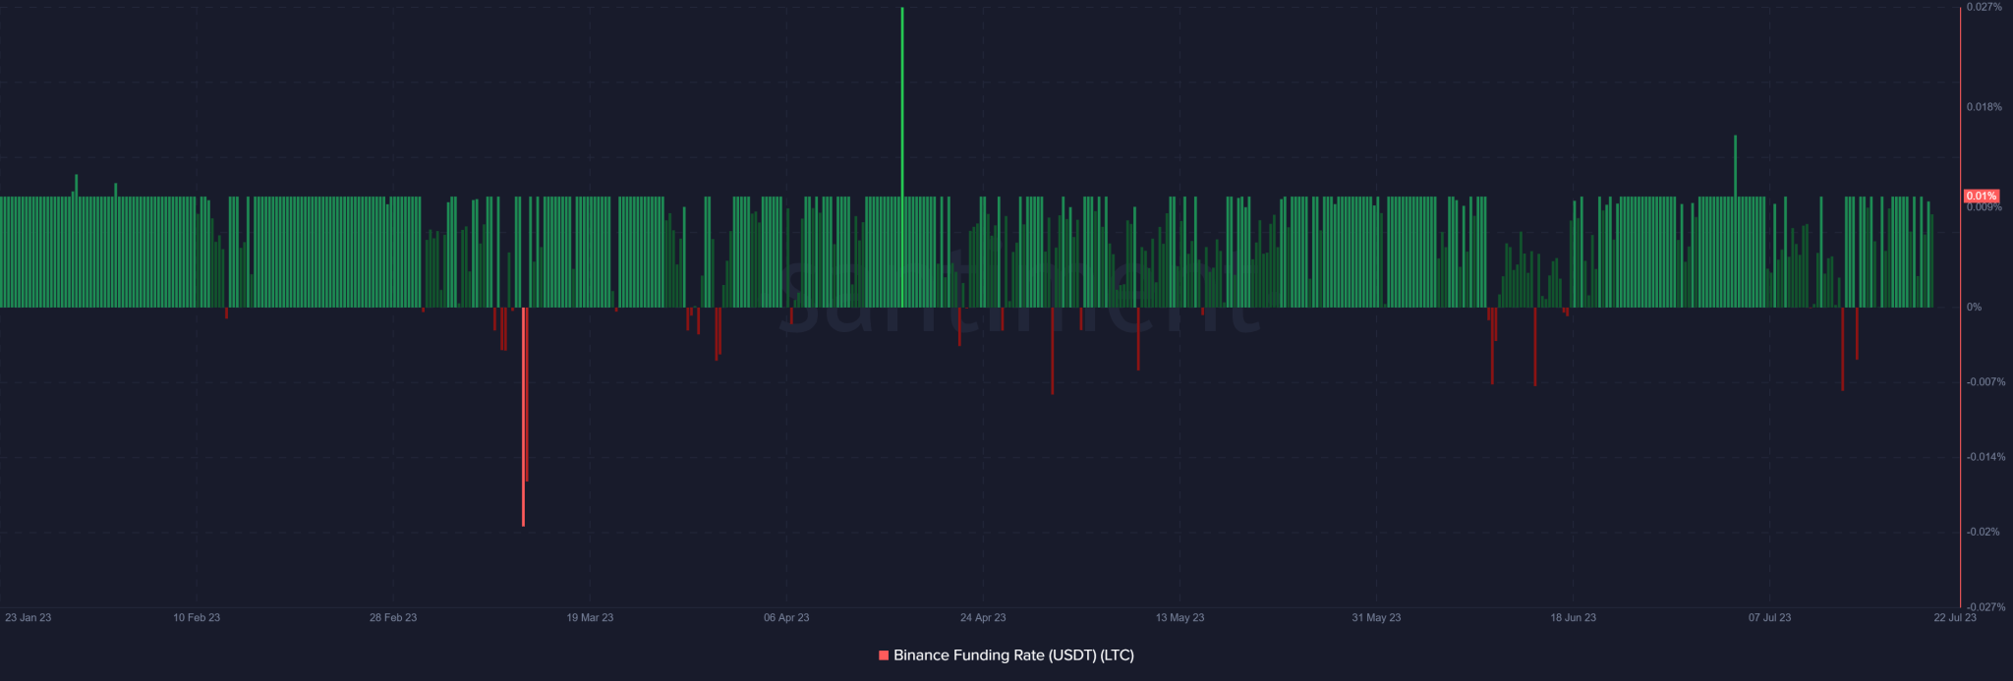Click the 19 Mar 23 date label
Viewport: 2013px width, 681px height.
point(590,618)
